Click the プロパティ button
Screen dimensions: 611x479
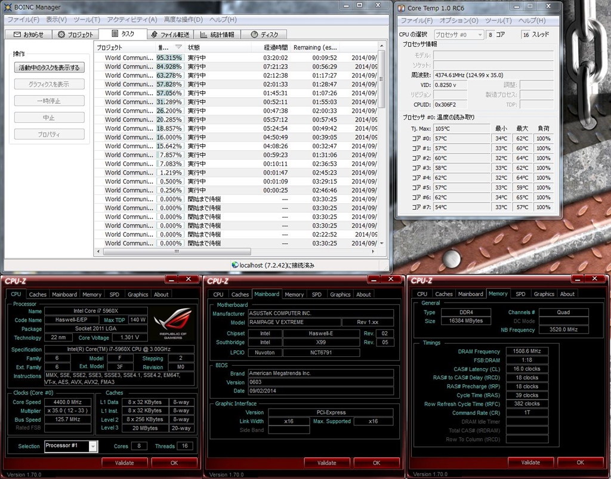click(x=49, y=134)
